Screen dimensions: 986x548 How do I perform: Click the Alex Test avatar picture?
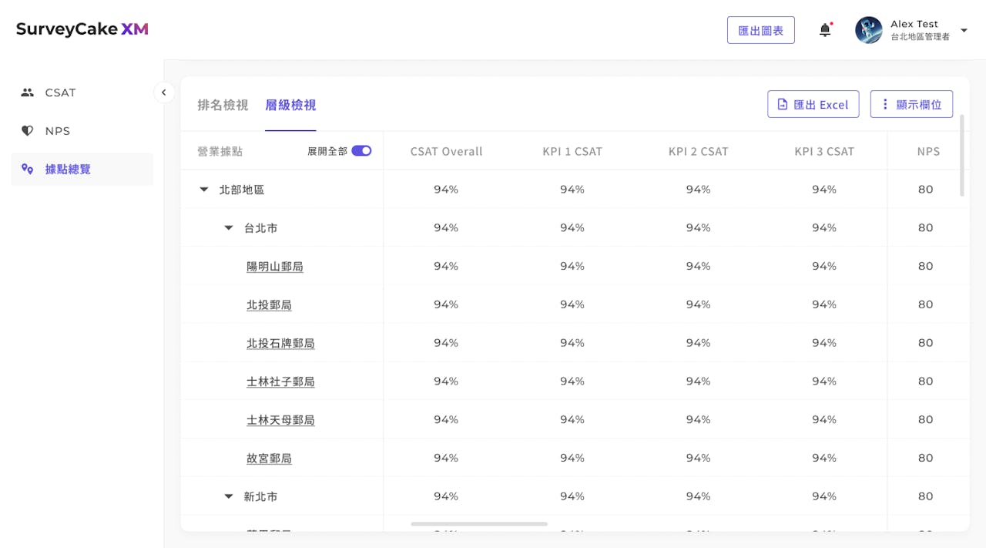tap(868, 30)
